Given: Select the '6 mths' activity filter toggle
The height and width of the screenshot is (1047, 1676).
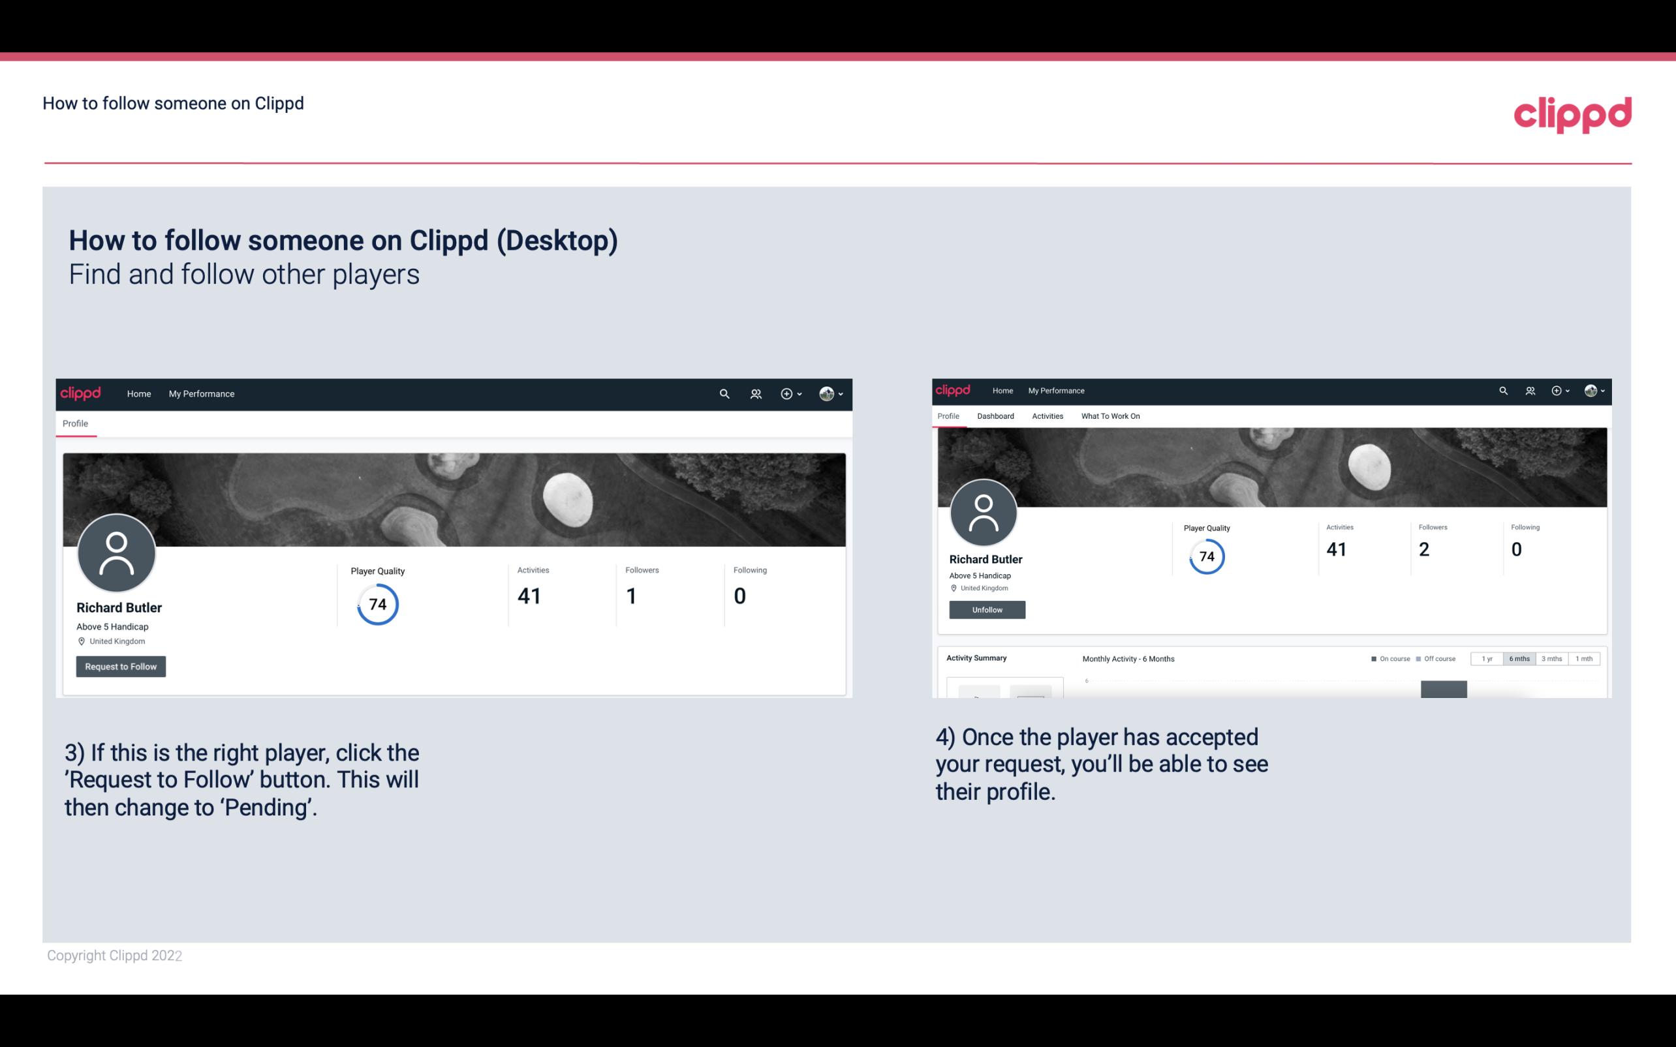Looking at the screenshot, I should (x=1518, y=659).
